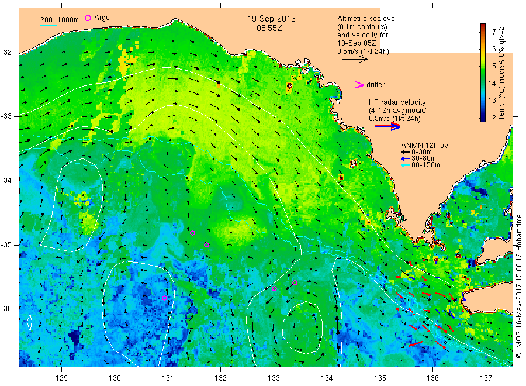Click latitude label -32 on the axis
The image size is (526, 386).
click(x=6, y=53)
